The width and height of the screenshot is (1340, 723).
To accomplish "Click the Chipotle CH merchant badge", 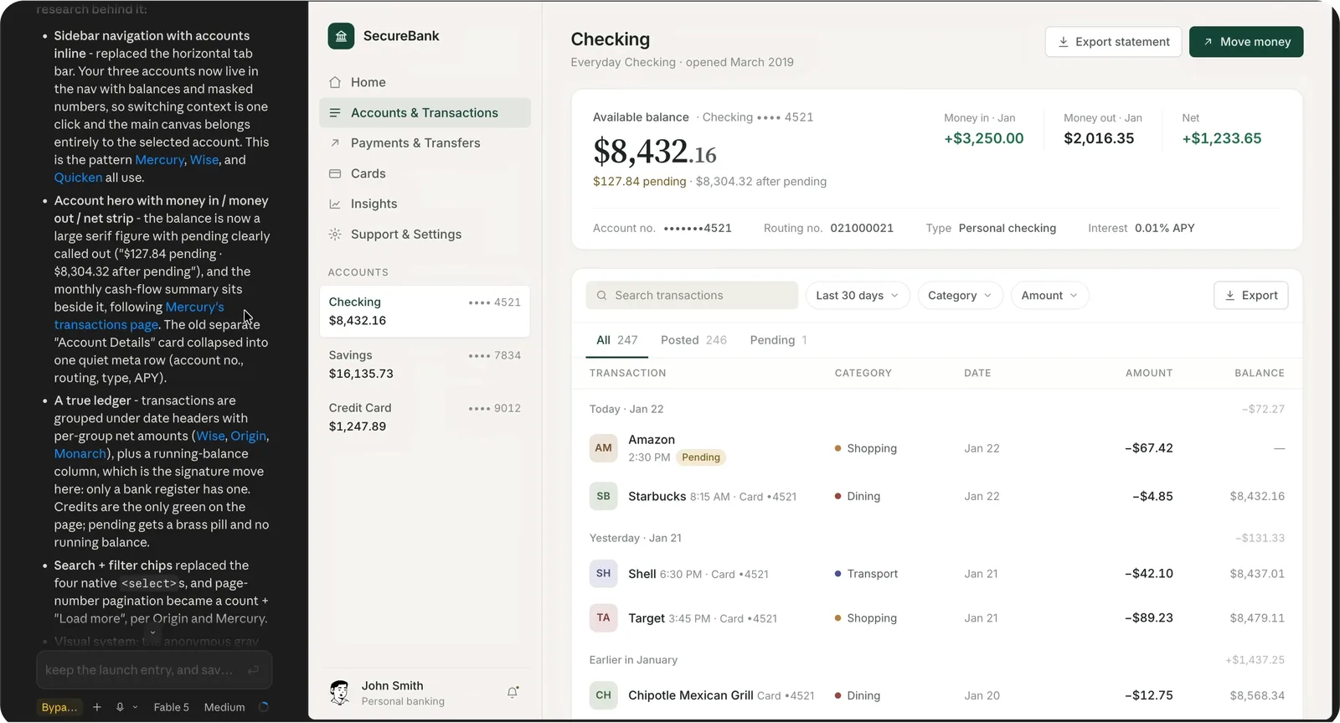I will click(604, 695).
